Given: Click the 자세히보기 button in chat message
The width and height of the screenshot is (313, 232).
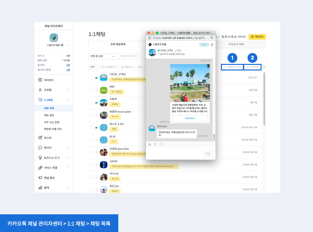Looking at the screenshot, I should [190, 118].
